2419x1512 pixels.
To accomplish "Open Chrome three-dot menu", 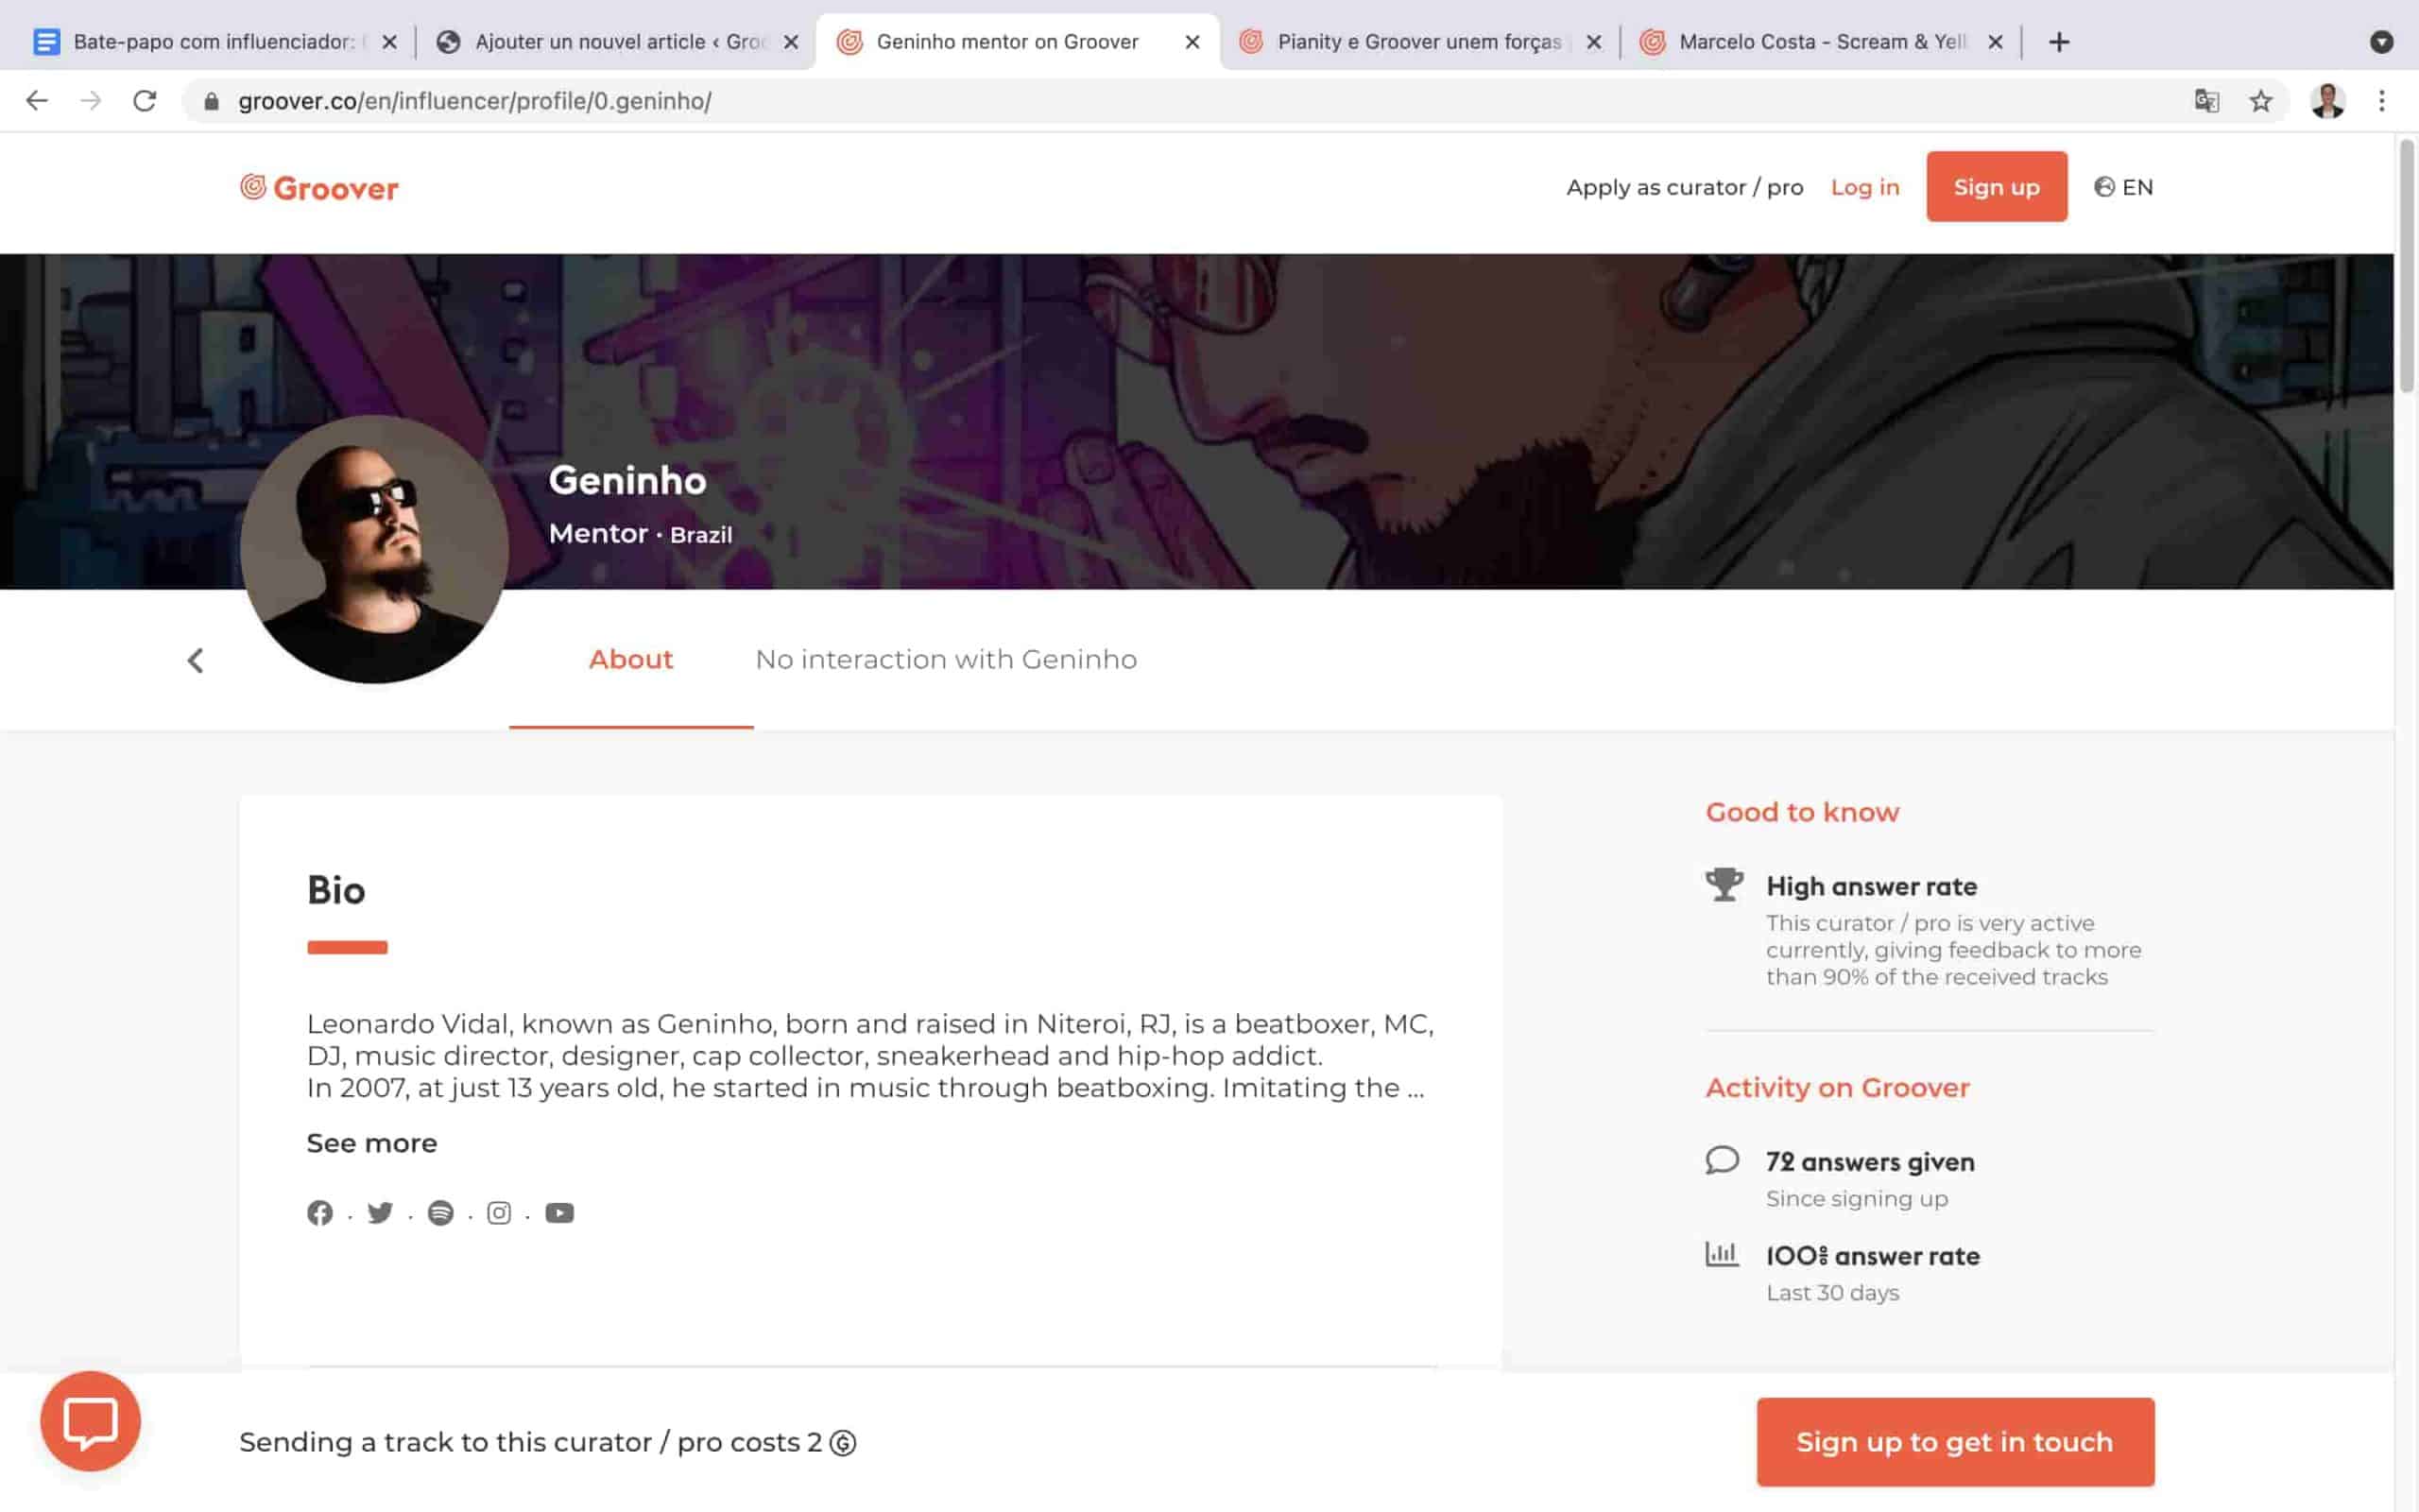I will coord(2382,101).
